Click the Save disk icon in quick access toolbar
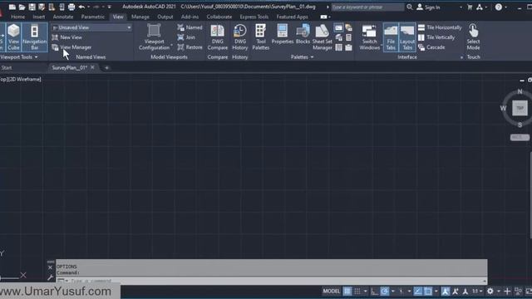 tap(32, 7)
